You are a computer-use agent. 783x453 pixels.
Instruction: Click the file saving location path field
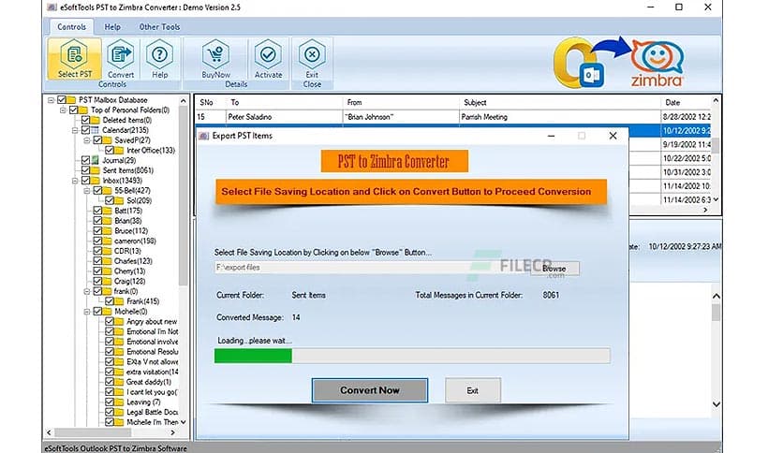(x=372, y=268)
